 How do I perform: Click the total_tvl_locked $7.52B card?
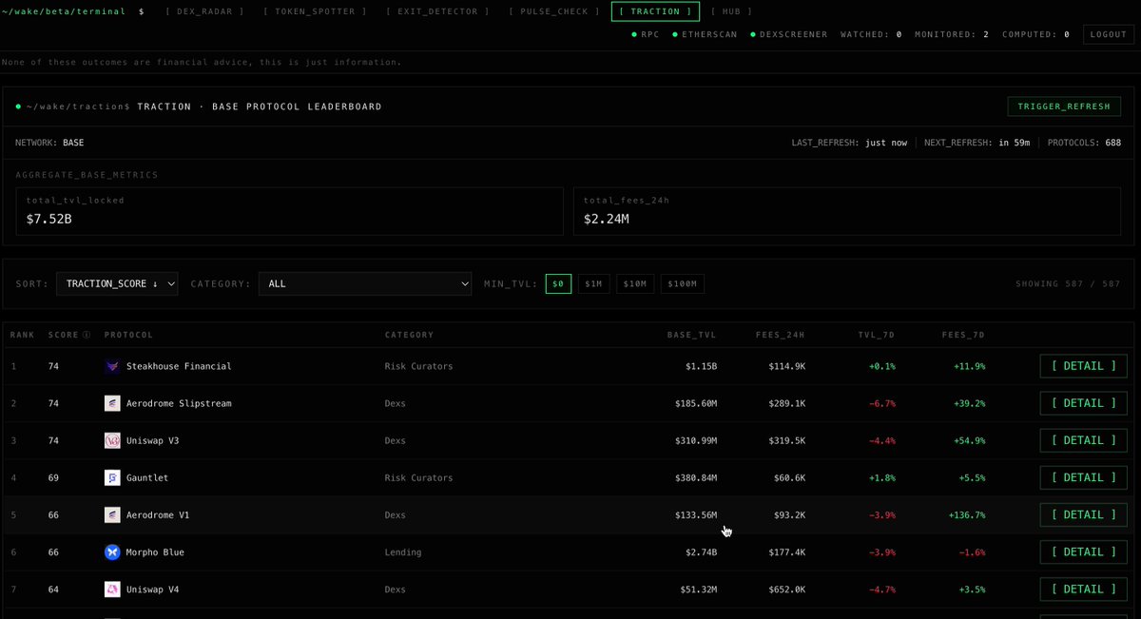[x=289, y=211]
